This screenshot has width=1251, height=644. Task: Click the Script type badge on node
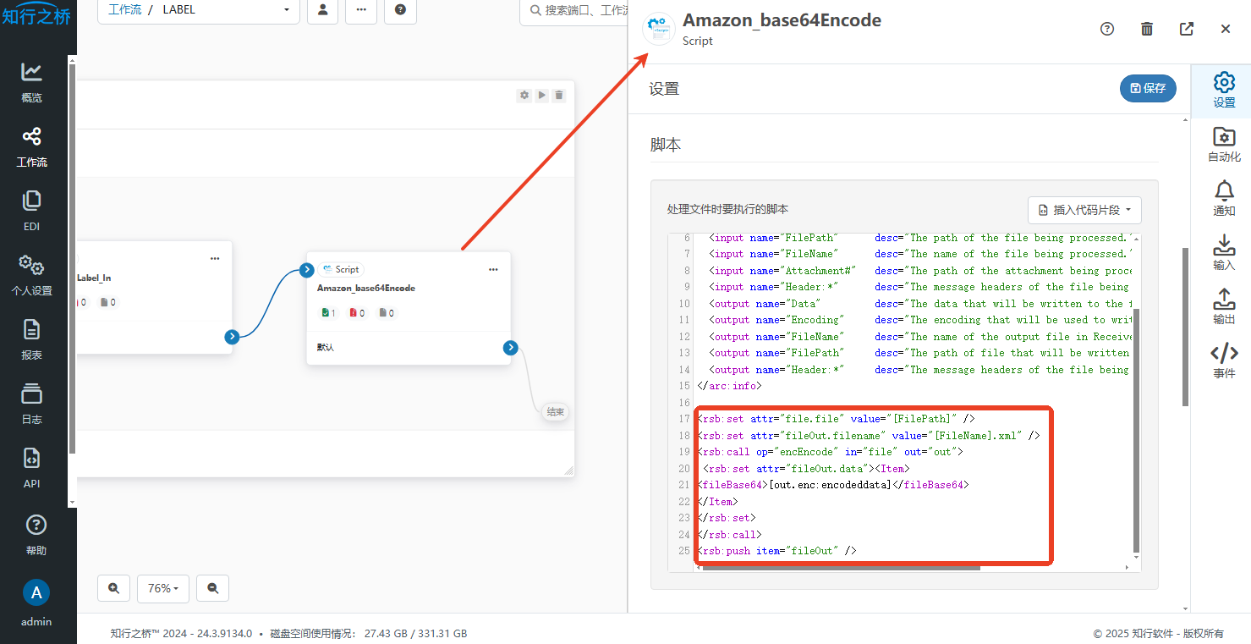pyautogui.click(x=341, y=269)
